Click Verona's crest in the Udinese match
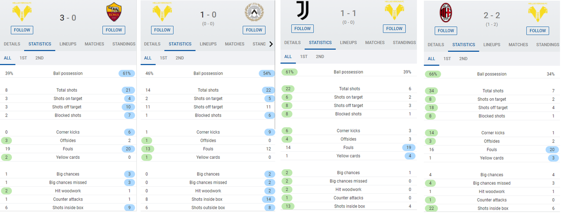Image resolution: width=561 pixels, height=214 pixels. click(162, 13)
